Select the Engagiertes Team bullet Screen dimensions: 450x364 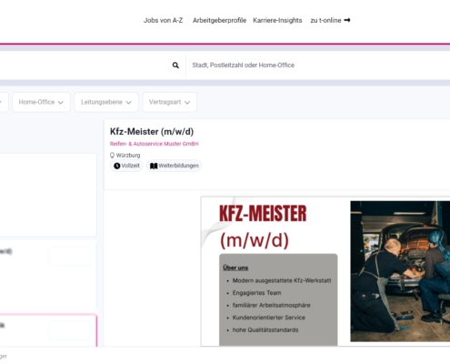(256, 293)
